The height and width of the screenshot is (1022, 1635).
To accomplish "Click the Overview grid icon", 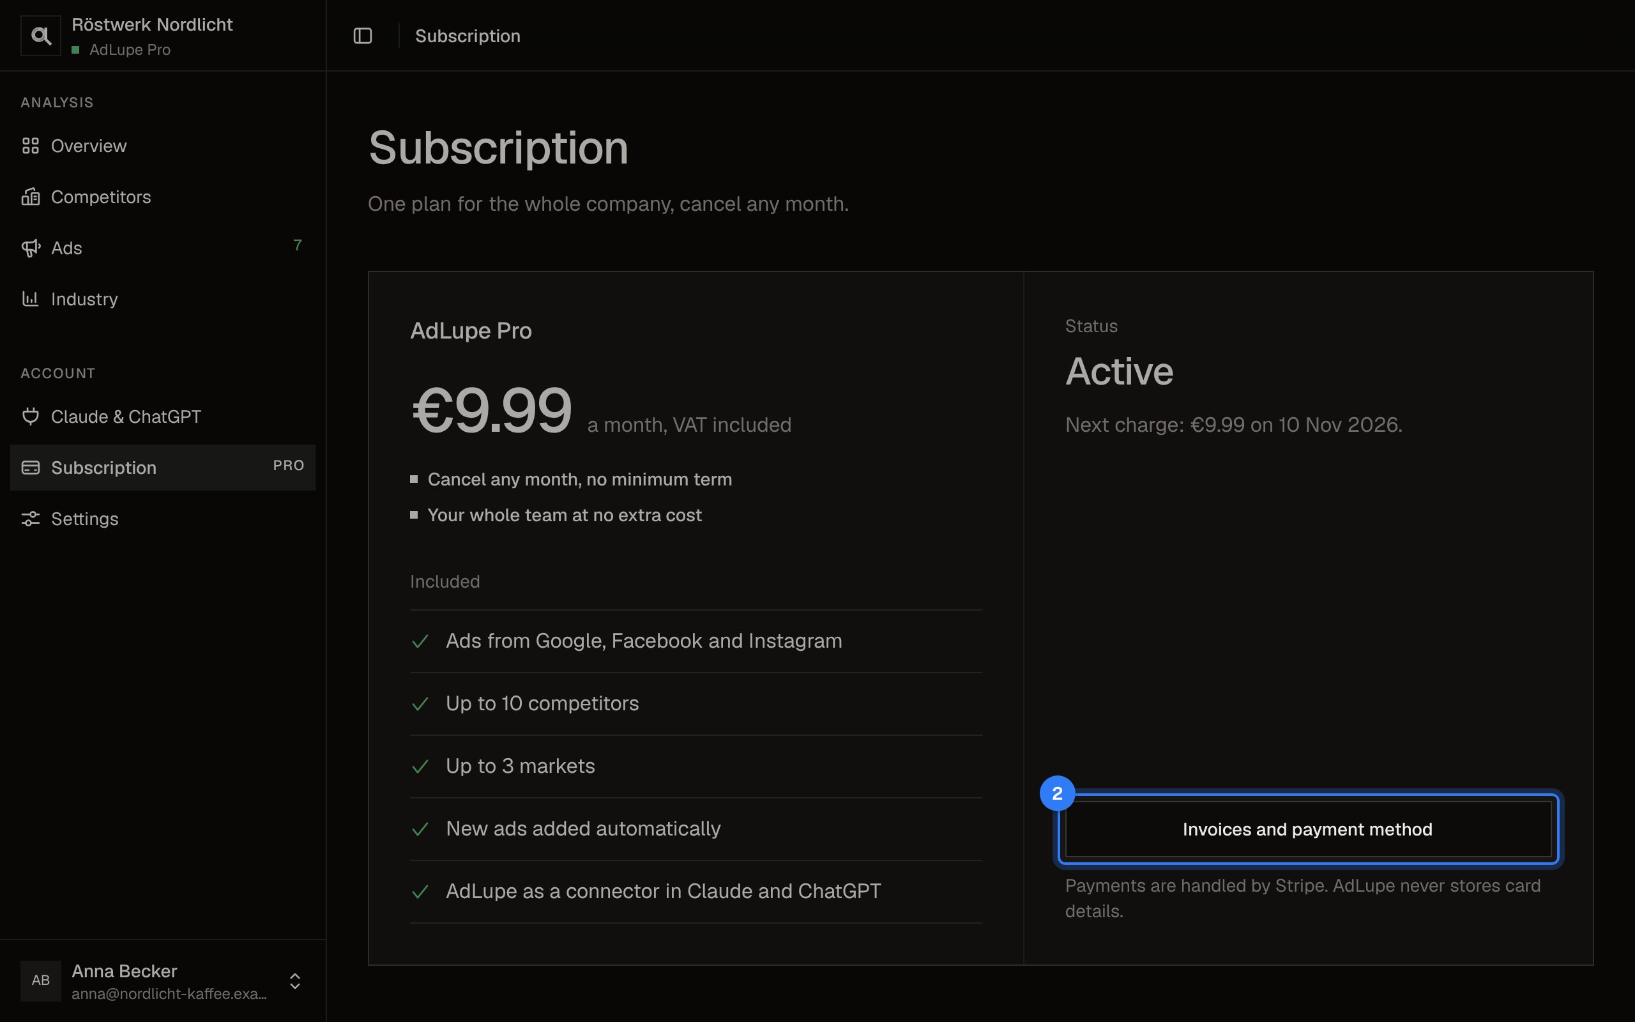I will click(x=31, y=146).
